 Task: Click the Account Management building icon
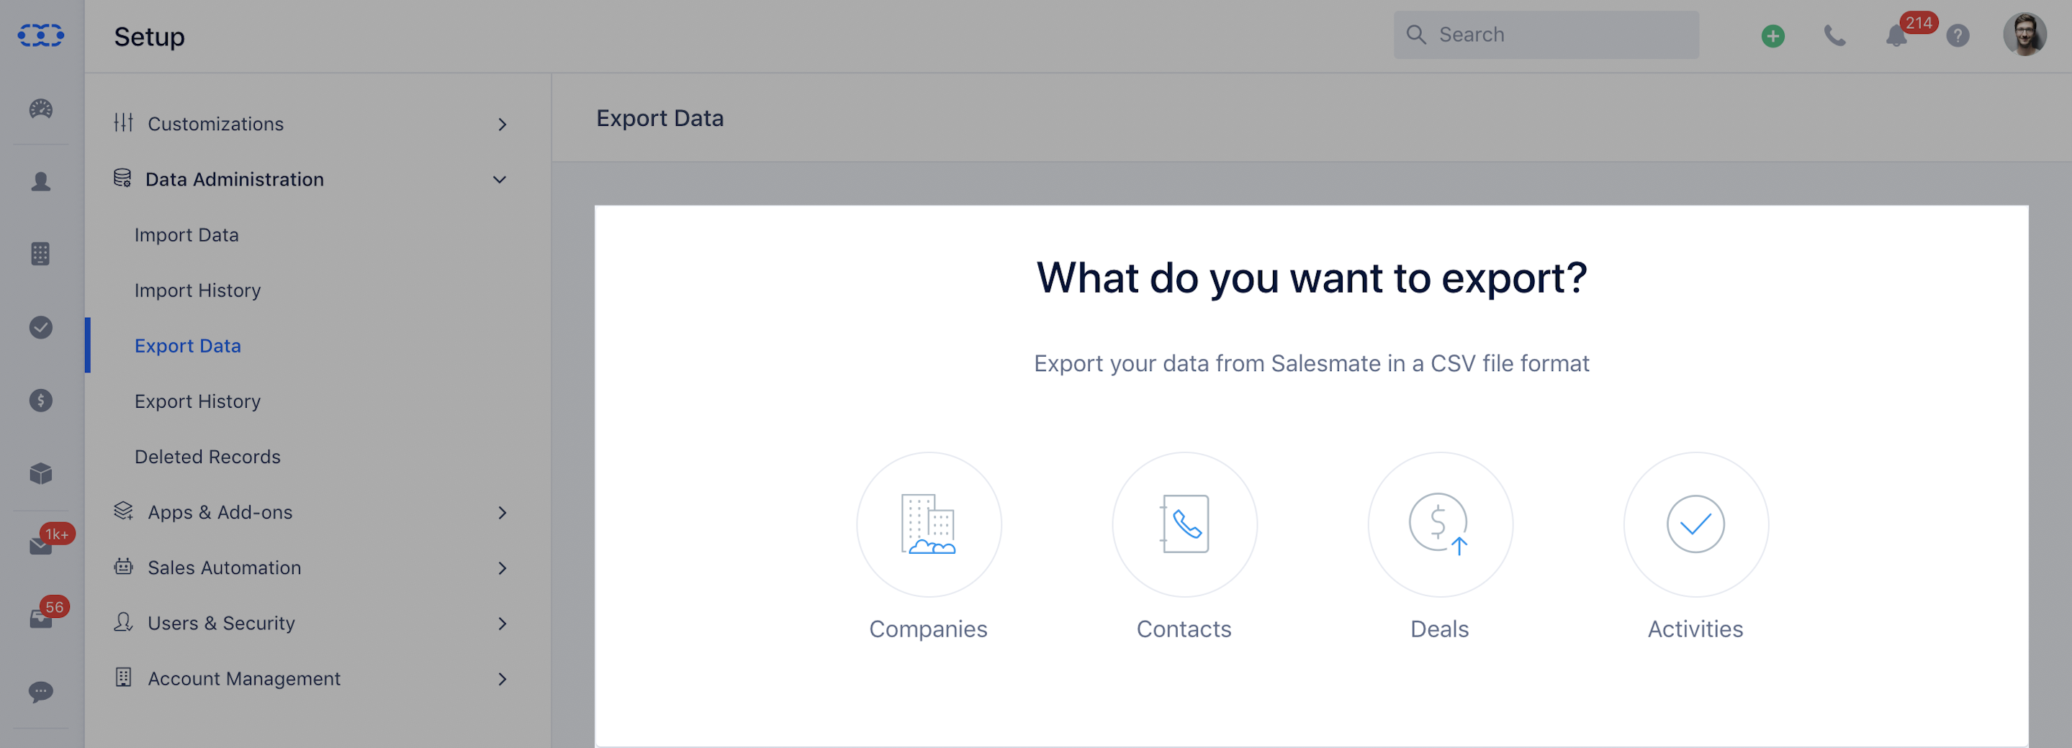123,677
